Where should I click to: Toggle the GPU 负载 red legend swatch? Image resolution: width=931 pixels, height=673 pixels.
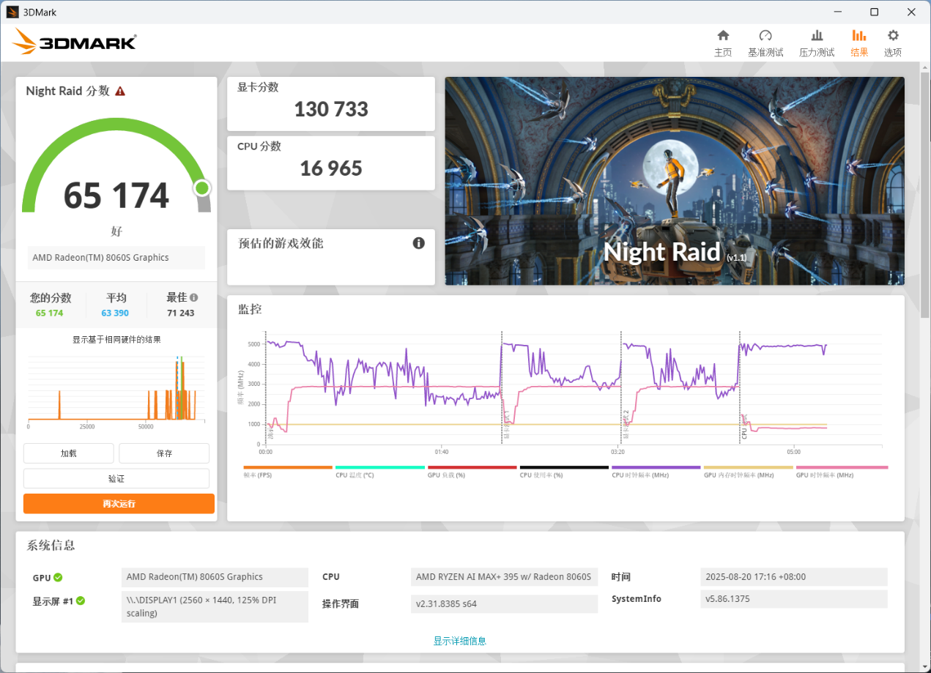pyautogui.click(x=472, y=467)
